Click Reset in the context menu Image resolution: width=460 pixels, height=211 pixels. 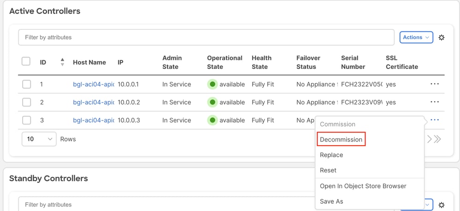point(328,170)
